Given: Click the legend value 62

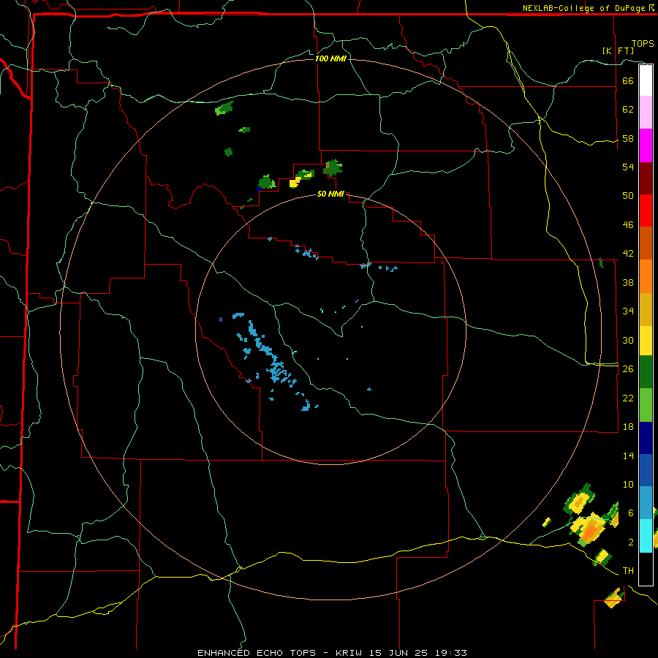Looking at the screenshot, I should pos(628,110).
